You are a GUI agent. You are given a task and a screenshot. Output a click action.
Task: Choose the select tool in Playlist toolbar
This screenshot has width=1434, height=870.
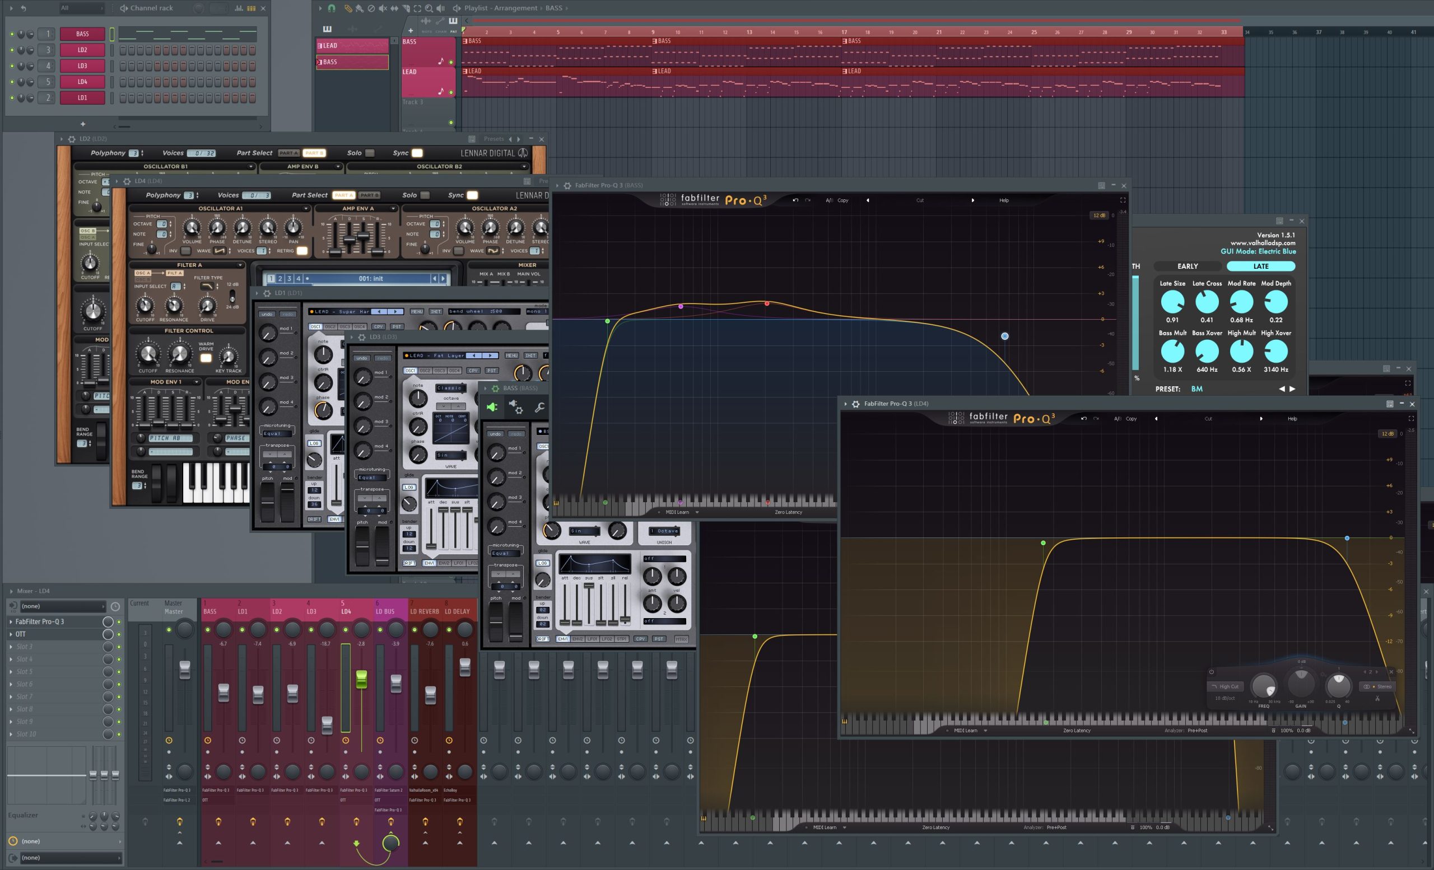tap(417, 8)
